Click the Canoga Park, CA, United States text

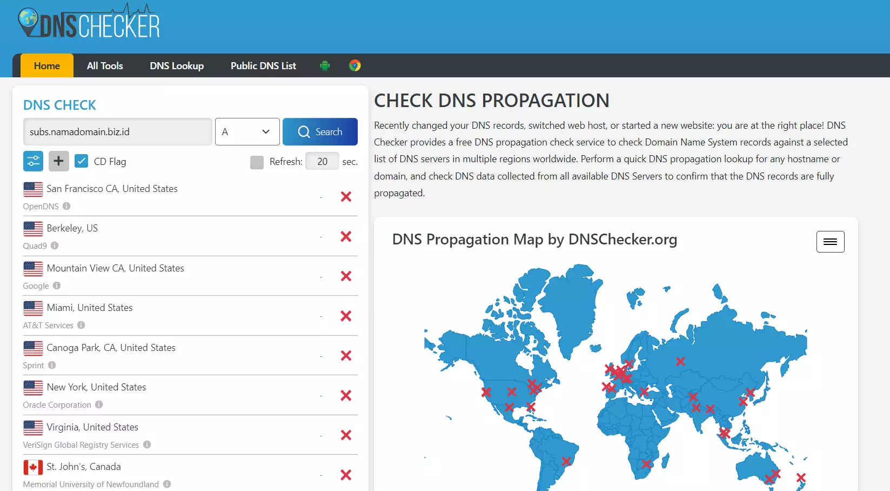(111, 347)
